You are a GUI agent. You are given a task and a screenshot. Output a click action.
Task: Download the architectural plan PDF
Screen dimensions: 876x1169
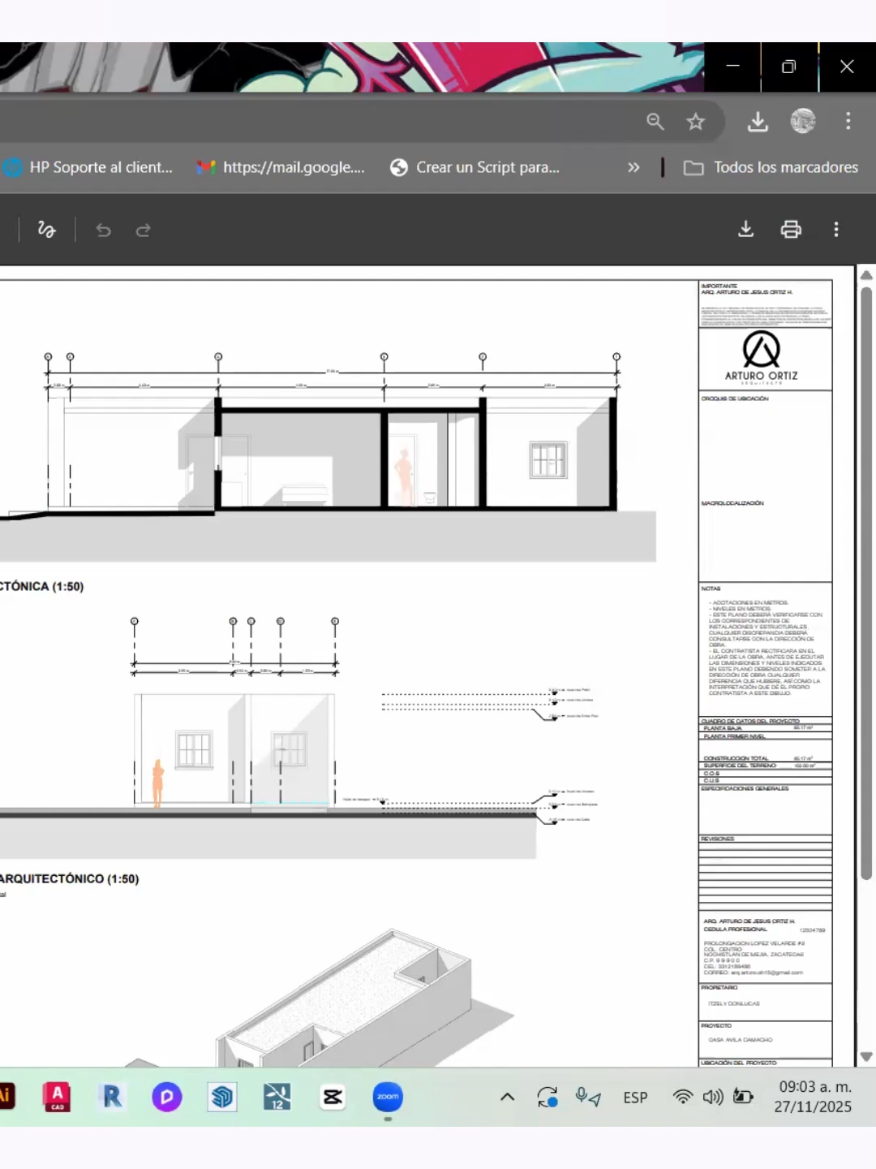pyautogui.click(x=745, y=230)
